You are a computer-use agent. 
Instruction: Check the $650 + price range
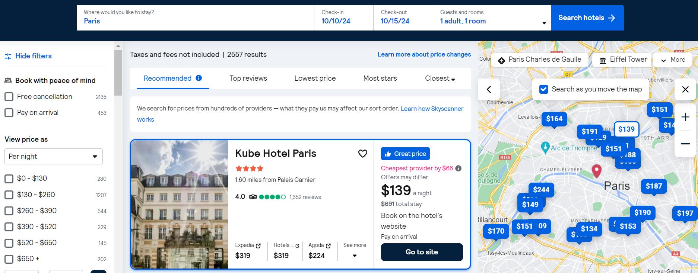(9, 259)
